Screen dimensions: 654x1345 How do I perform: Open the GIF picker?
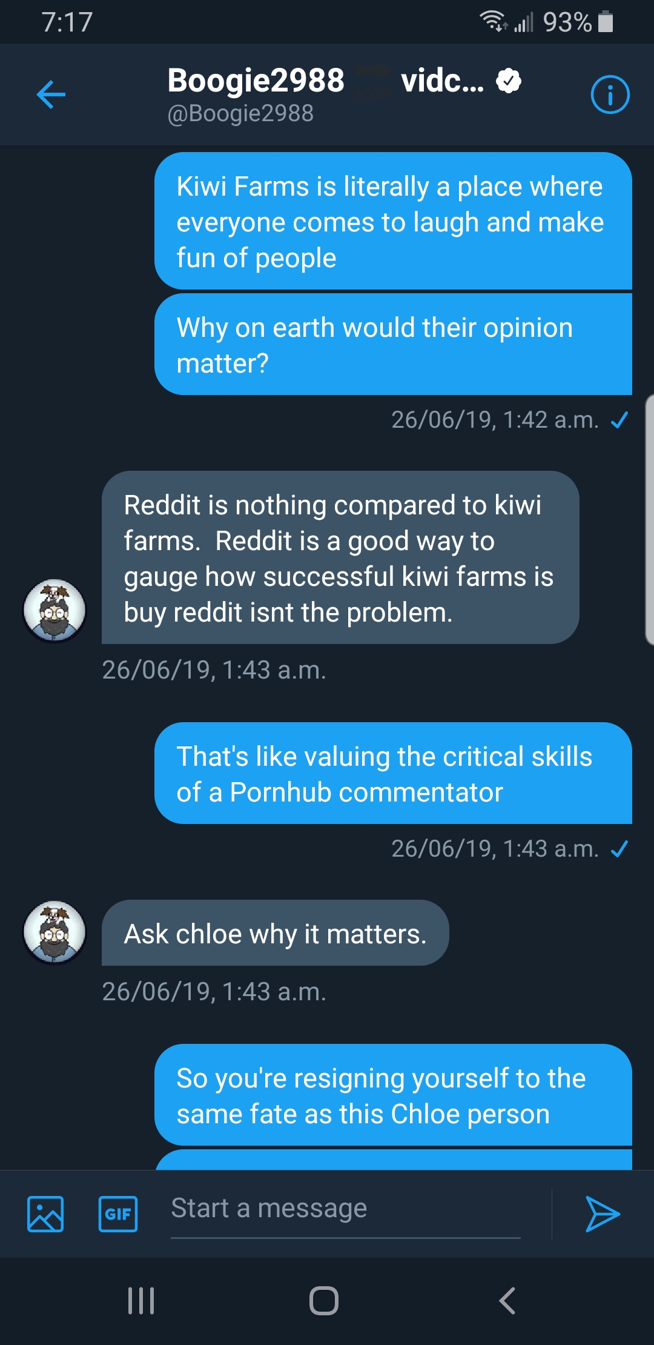[118, 1214]
